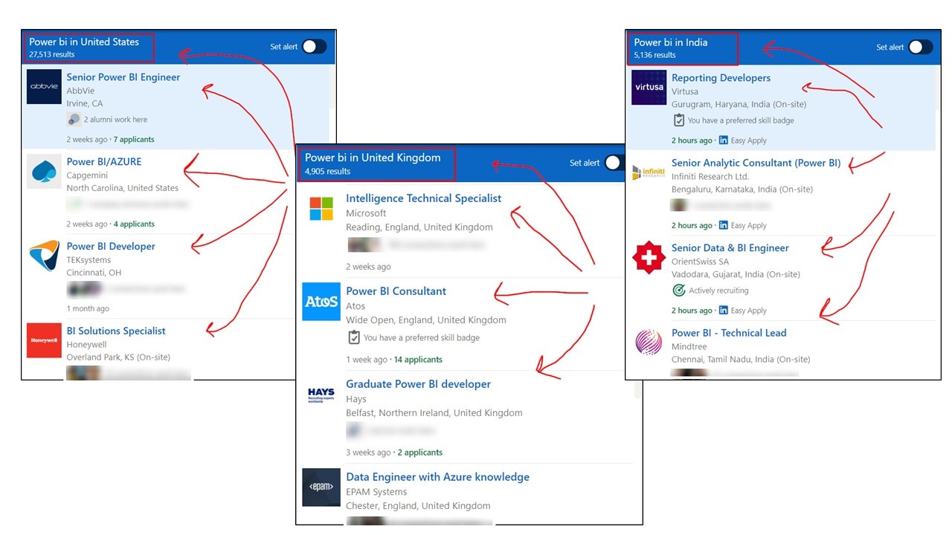Click the Honeywell red logo
Image resolution: width=952 pixels, height=535 pixels.
pyautogui.click(x=44, y=340)
